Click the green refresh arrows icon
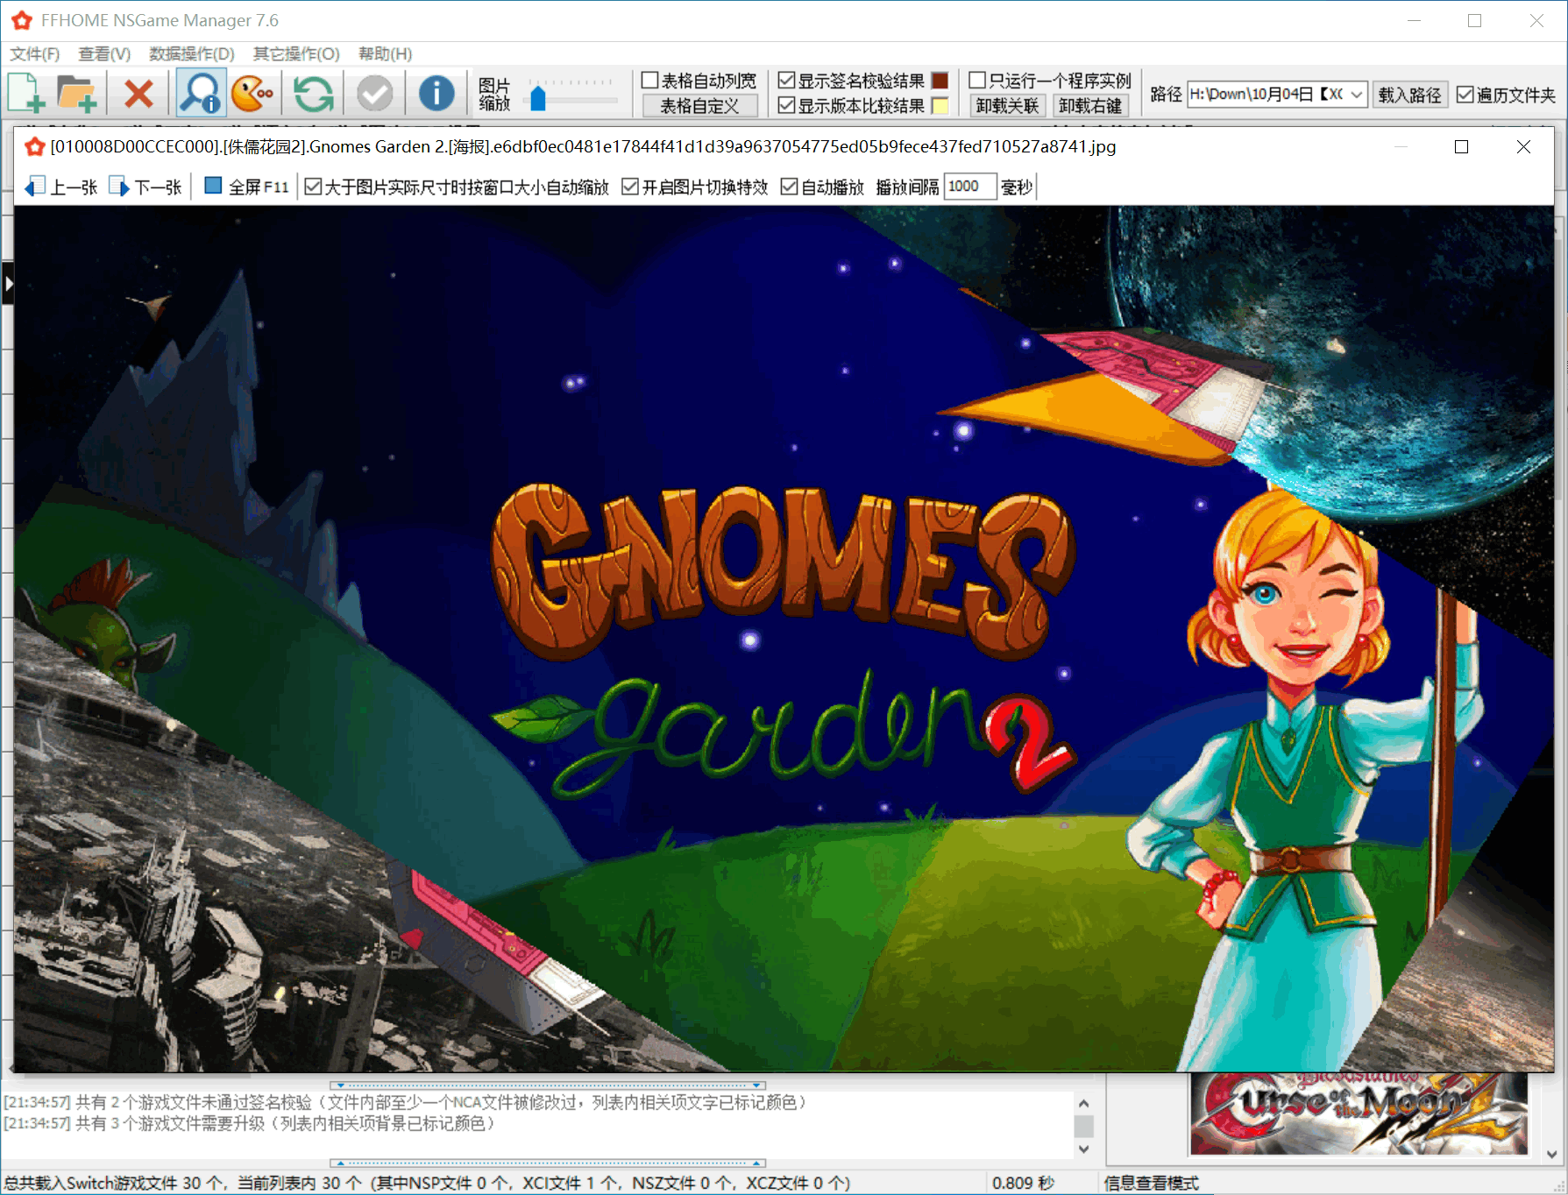The height and width of the screenshot is (1195, 1568). [313, 93]
